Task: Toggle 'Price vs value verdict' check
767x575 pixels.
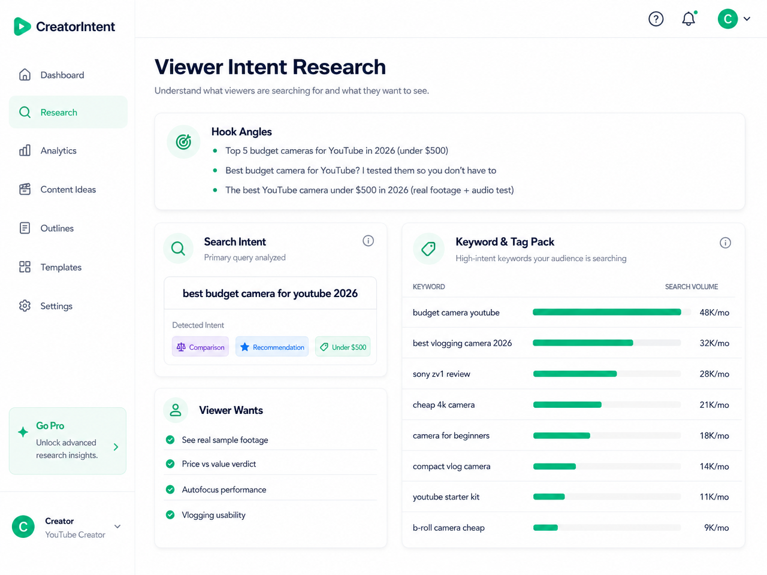Action: tap(170, 464)
